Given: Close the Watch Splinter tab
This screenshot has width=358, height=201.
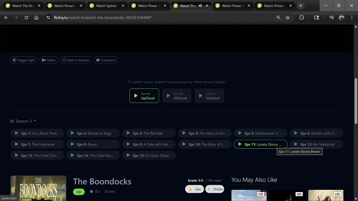Looking at the screenshot, I should click(123, 6).
